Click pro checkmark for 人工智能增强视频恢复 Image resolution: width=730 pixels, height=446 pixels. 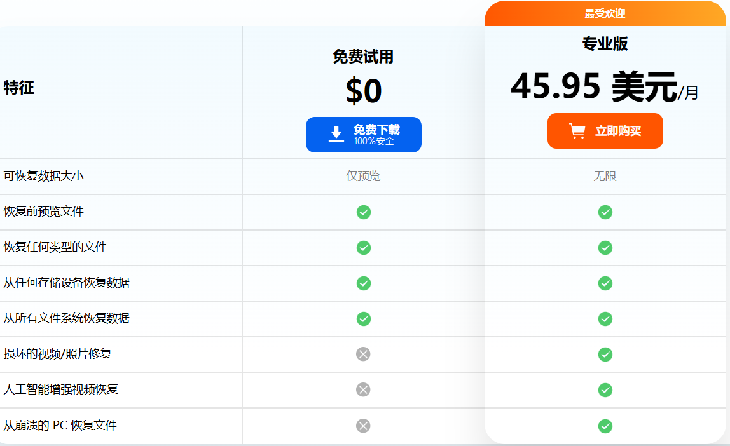[605, 390]
